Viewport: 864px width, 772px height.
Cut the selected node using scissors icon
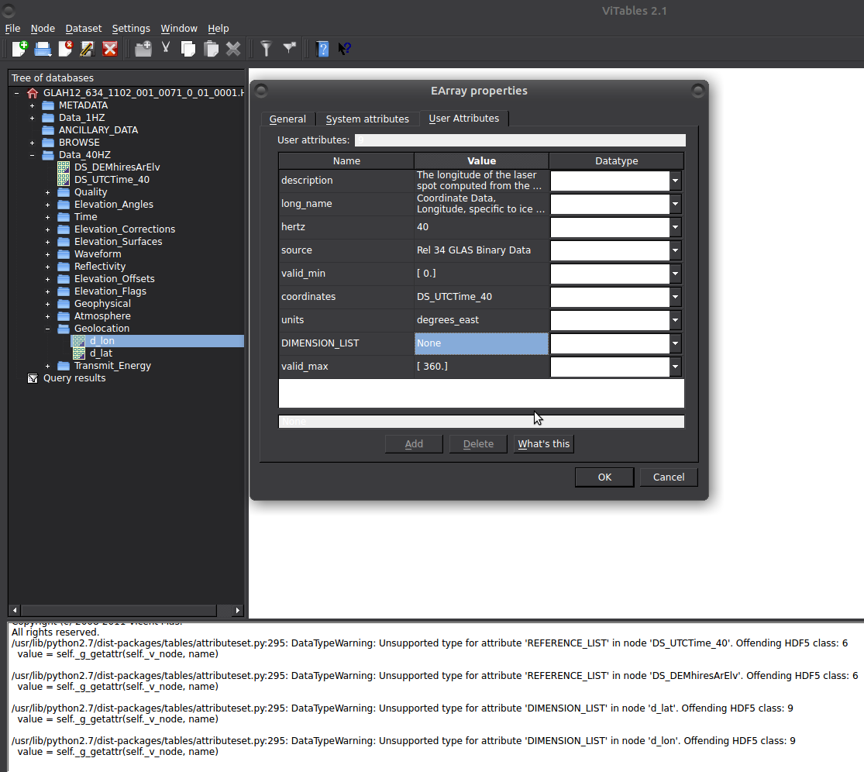point(166,48)
